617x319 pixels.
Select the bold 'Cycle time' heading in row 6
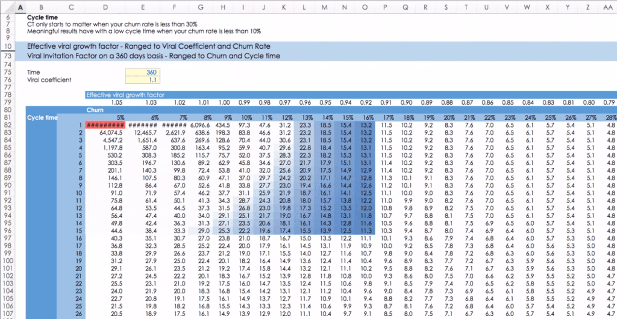tap(43, 17)
